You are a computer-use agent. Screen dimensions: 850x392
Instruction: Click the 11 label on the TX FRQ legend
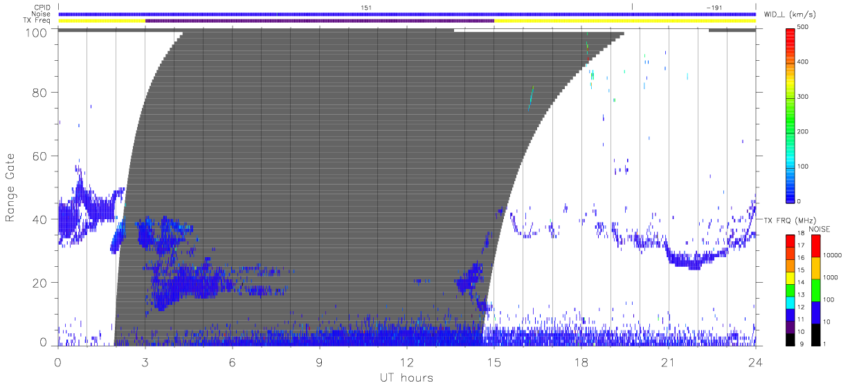[800, 320]
